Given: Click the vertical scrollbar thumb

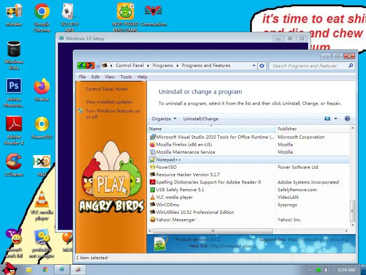Looking at the screenshot, I should tap(353, 211).
